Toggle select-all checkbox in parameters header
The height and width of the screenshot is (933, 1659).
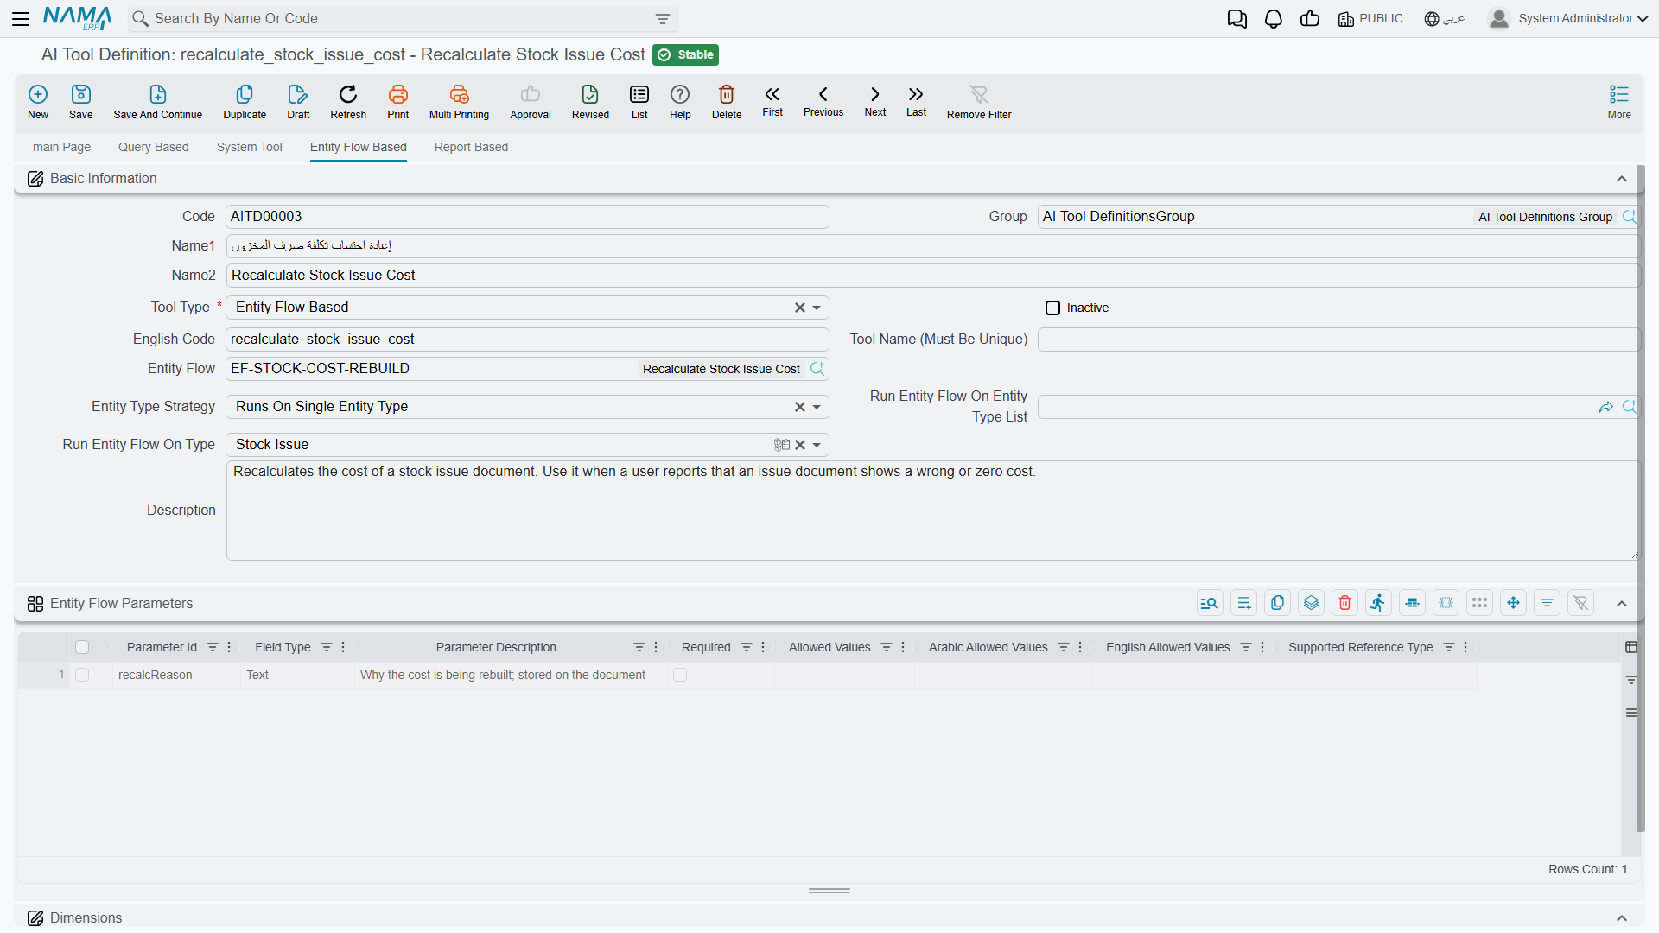point(82,647)
